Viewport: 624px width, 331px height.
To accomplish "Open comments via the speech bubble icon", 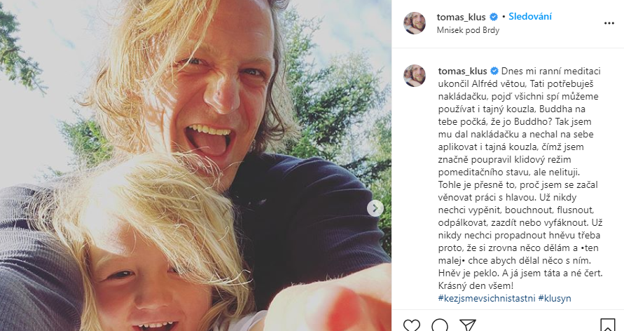I will tap(440, 325).
